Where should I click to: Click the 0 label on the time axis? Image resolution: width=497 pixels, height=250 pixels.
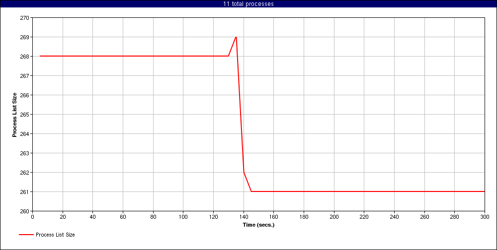(x=33, y=217)
